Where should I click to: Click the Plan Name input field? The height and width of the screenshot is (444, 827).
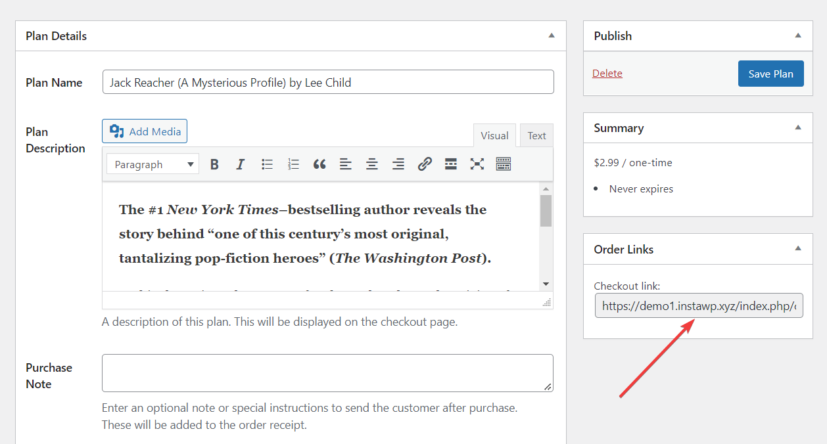[328, 82]
